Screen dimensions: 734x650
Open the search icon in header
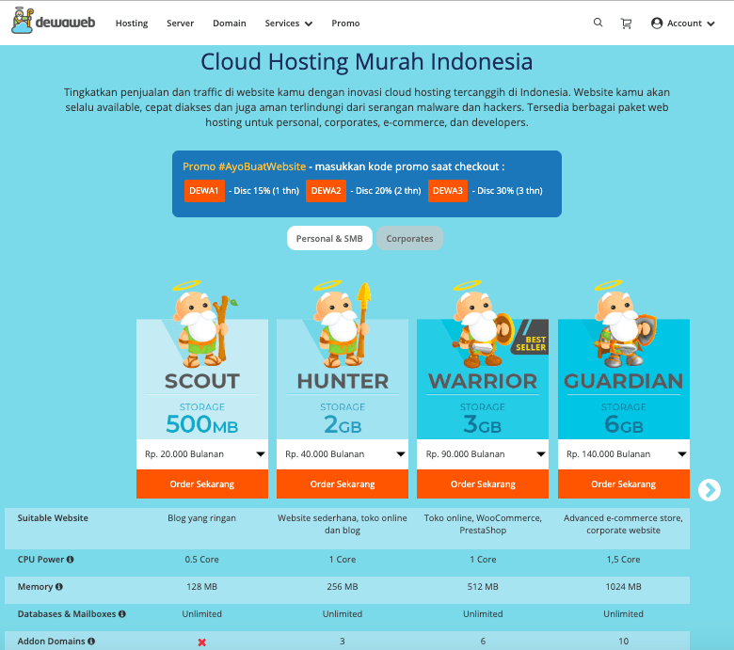click(x=598, y=23)
